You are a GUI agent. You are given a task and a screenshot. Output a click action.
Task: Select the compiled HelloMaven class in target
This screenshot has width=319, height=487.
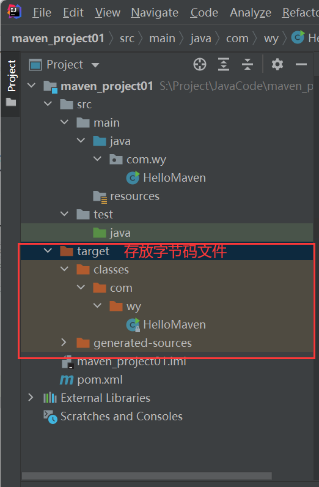coord(166,324)
